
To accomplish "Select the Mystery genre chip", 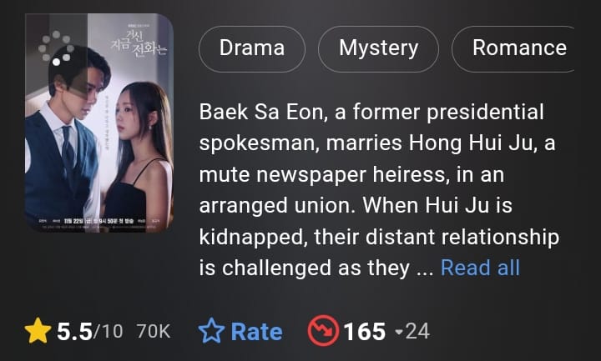I will coord(378,48).
